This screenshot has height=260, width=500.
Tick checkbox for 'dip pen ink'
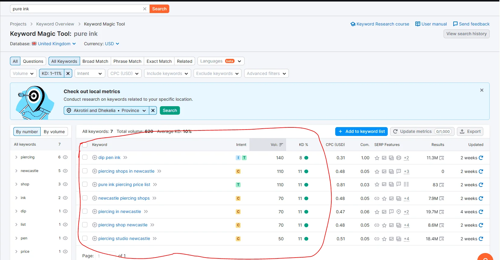[x=85, y=157]
